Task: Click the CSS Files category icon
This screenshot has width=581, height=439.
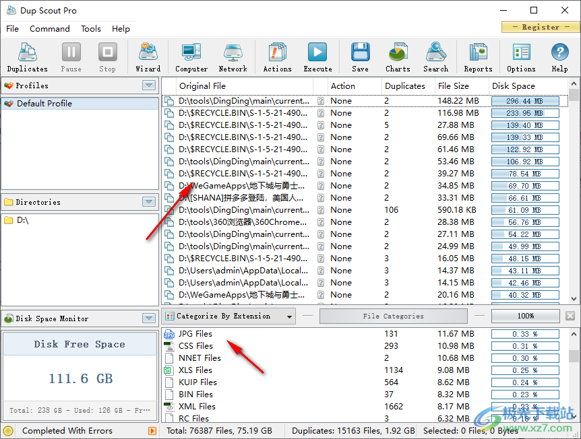Action: tap(169, 346)
